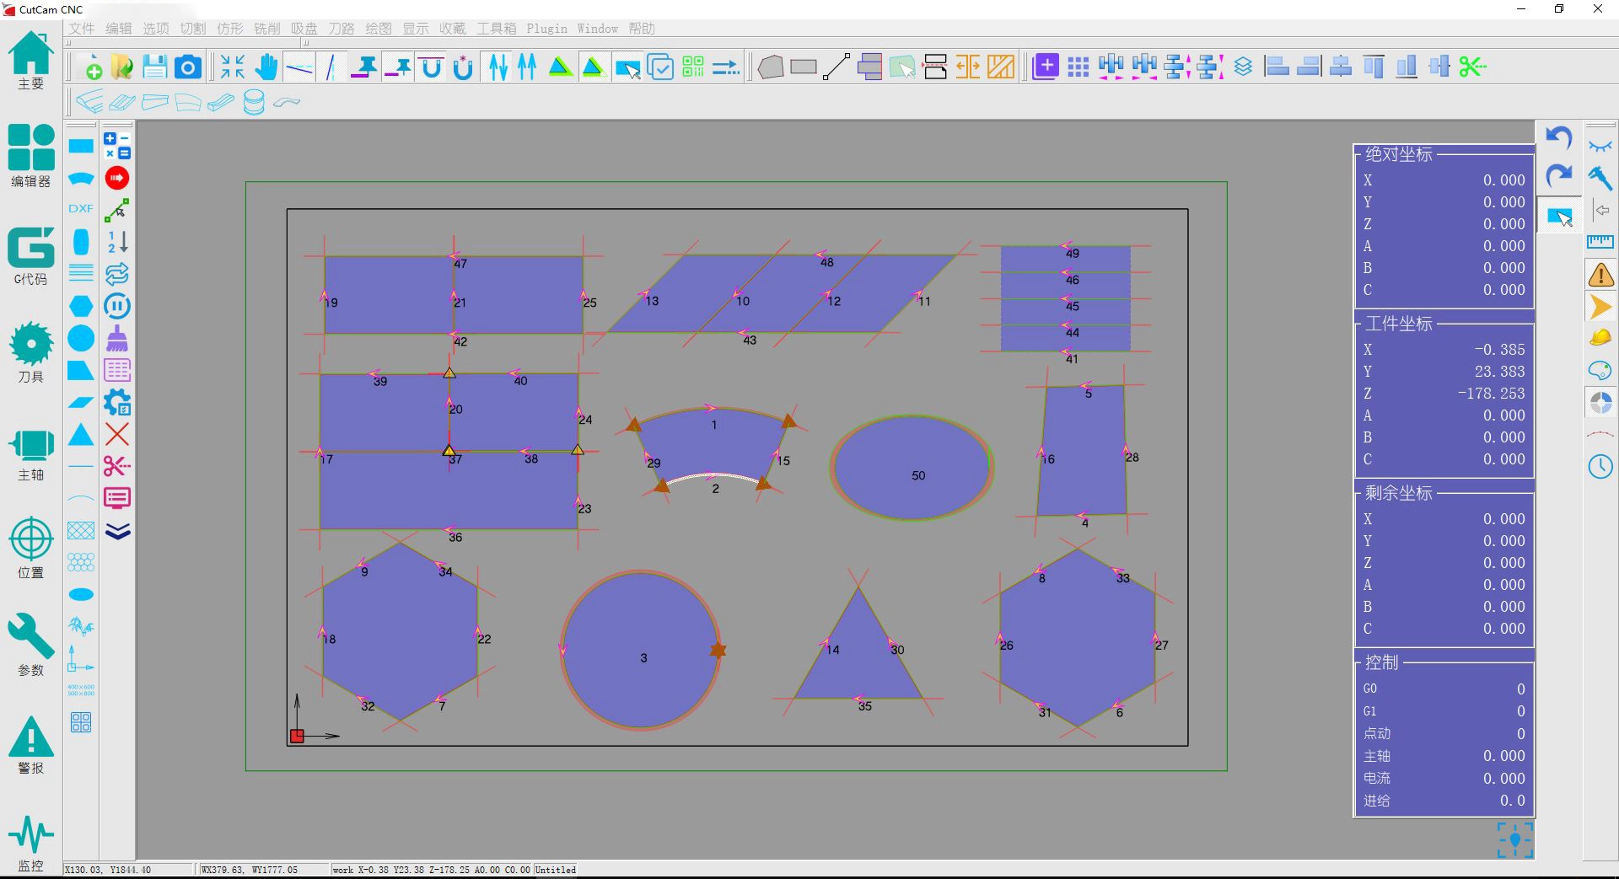Toggle the layers stack icon
This screenshot has height=879, width=1619.
1243,67
